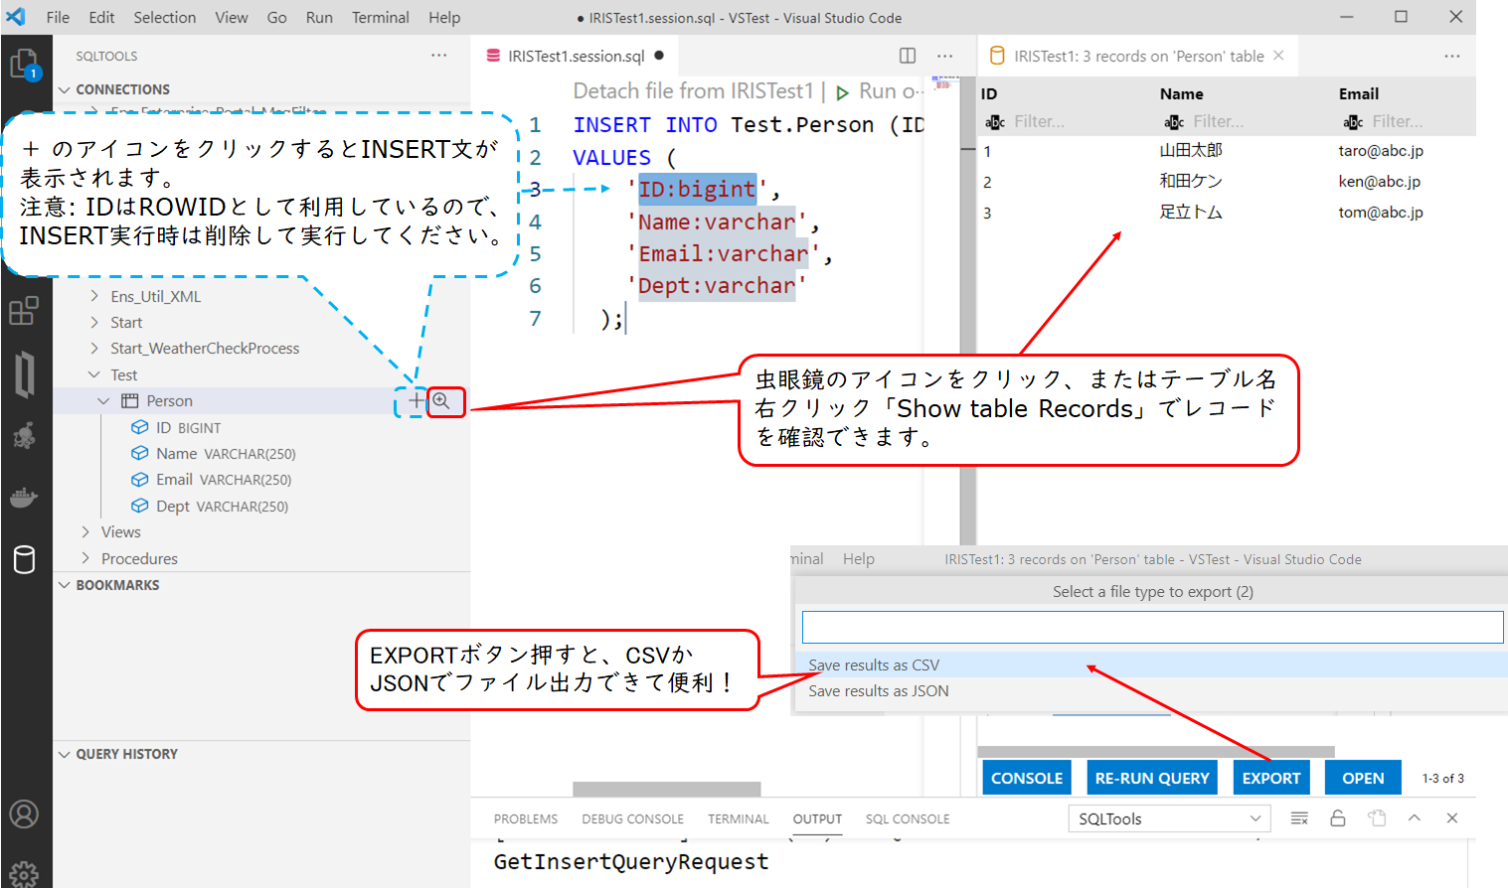Click ID column filter abc icon

[995, 122]
